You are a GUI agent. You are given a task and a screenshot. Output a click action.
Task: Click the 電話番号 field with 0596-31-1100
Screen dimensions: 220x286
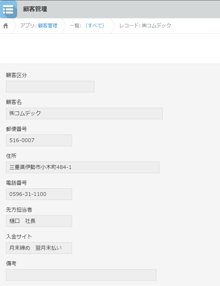click(x=39, y=194)
